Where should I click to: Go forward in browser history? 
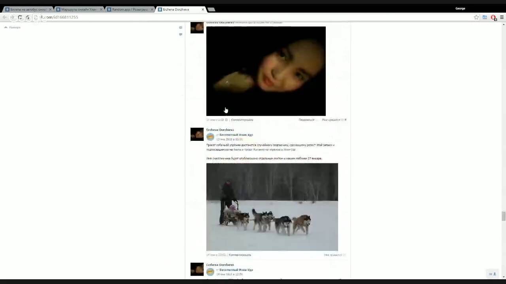click(12, 17)
